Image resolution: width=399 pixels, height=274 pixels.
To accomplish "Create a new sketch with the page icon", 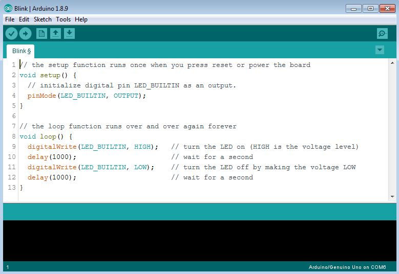I will click(41, 34).
